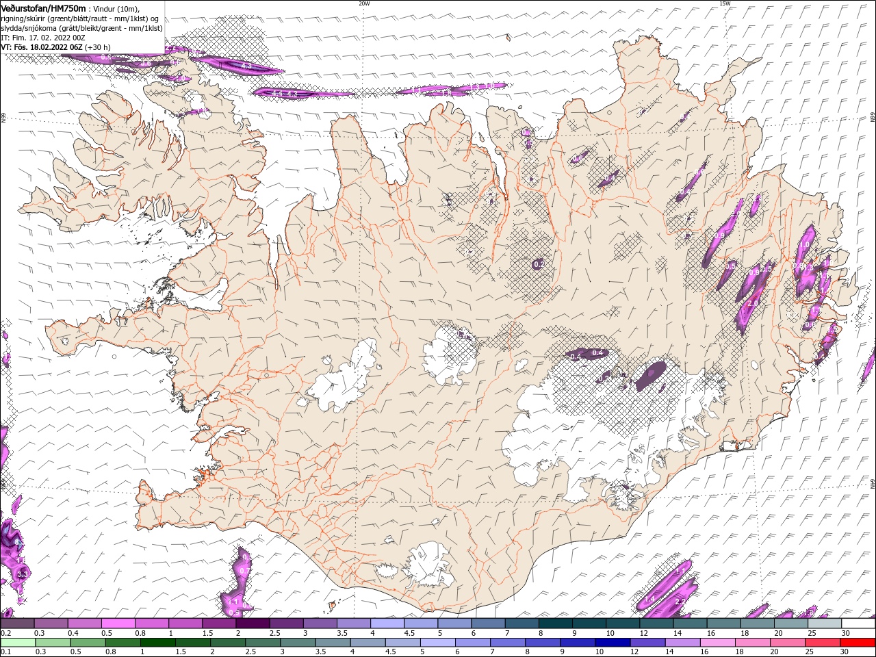Click the 'IT: Fim. 17. 02. 2022 00Z' line
876x657 pixels.
[44, 38]
